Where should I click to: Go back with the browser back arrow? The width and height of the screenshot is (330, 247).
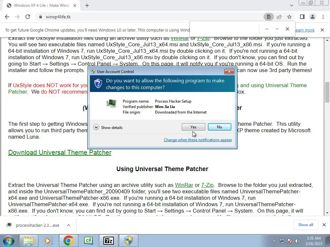7,17
